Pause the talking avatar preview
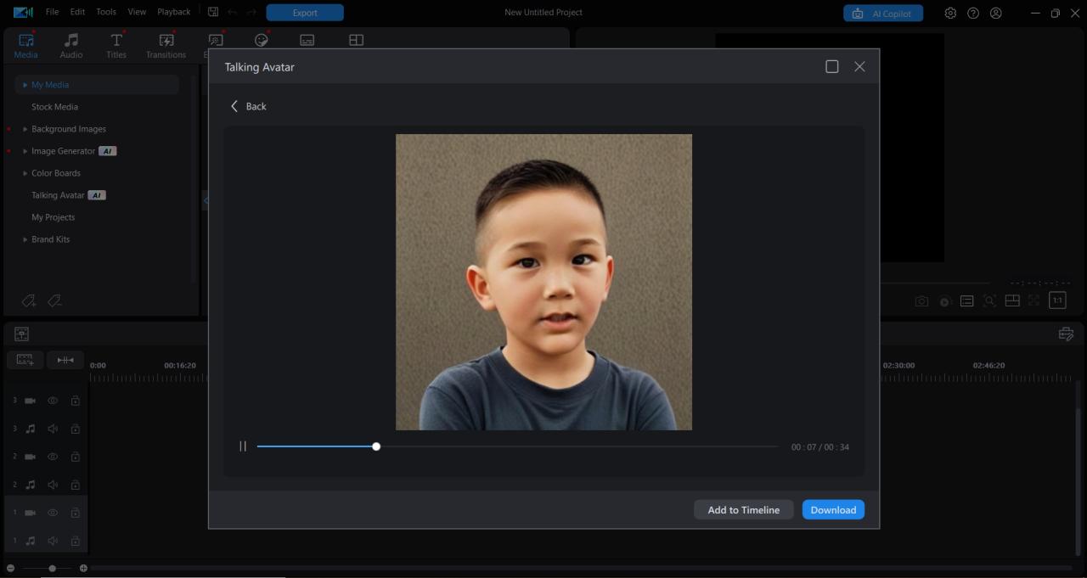 coord(243,446)
